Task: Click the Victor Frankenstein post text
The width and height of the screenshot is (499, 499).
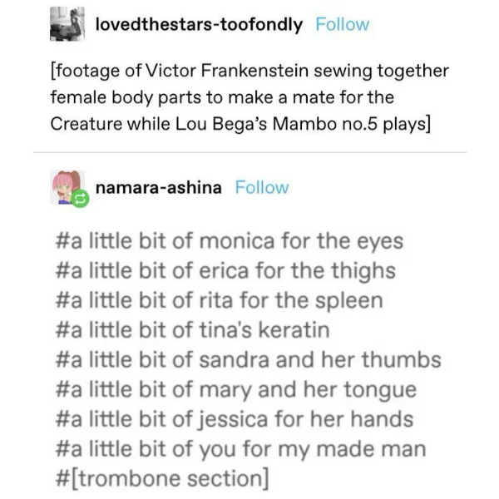Action: [249, 97]
